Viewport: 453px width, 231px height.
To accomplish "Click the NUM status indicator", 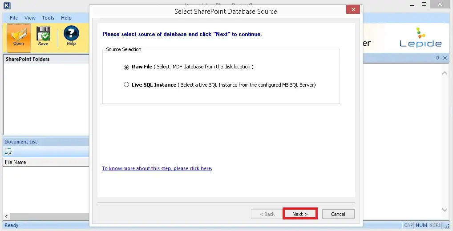I will point(421,225).
